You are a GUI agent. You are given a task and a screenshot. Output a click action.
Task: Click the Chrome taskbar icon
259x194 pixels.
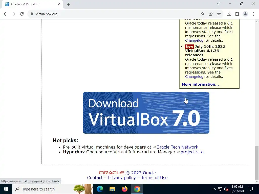tap(137, 189)
